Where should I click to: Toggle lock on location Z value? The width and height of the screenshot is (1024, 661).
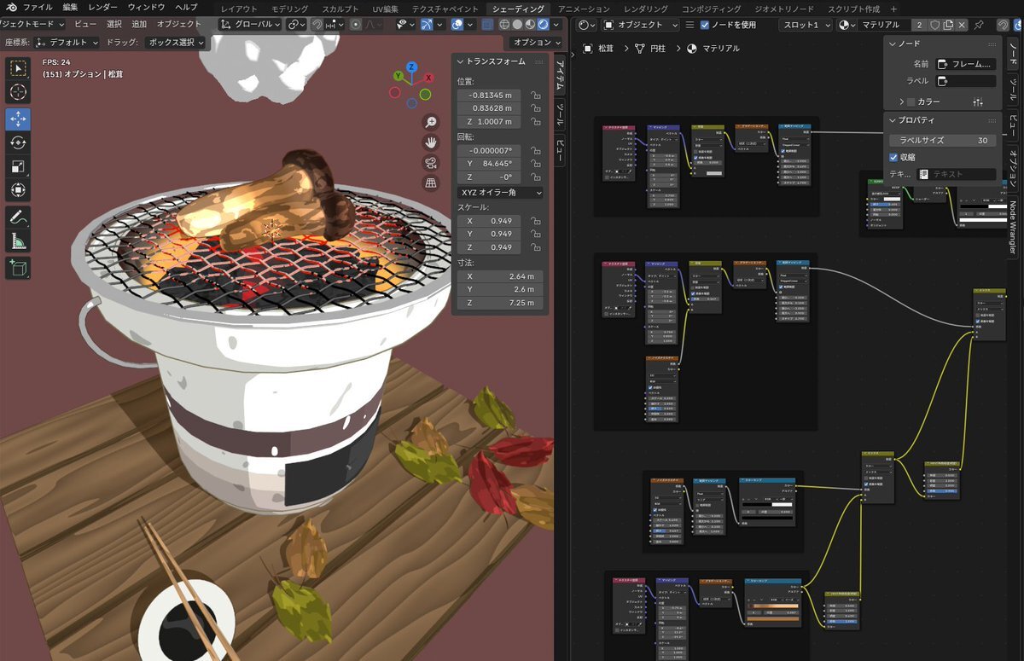click(x=535, y=123)
